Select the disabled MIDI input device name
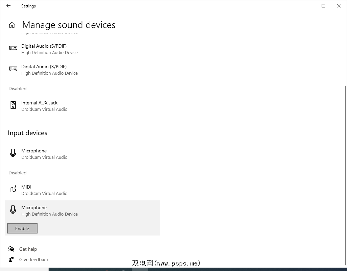 coord(26,187)
